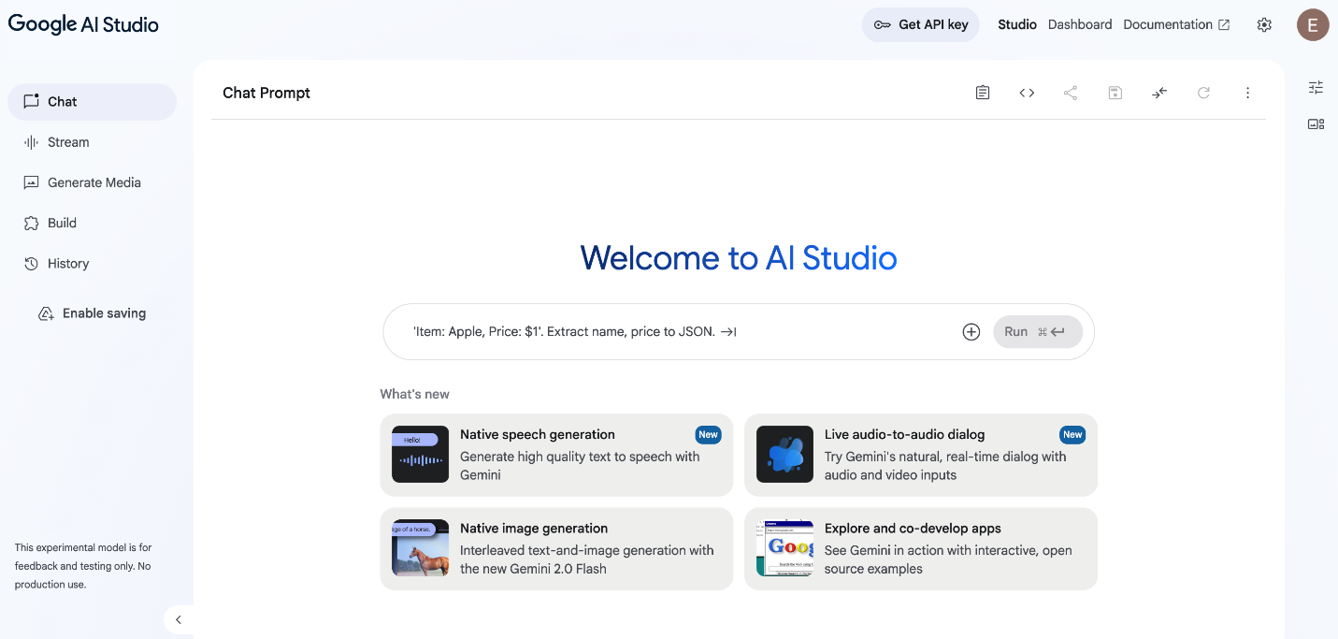This screenshot has width=1338, height=639.
Task: Open the system instructions clipboard icon
Action: [982, 93]
